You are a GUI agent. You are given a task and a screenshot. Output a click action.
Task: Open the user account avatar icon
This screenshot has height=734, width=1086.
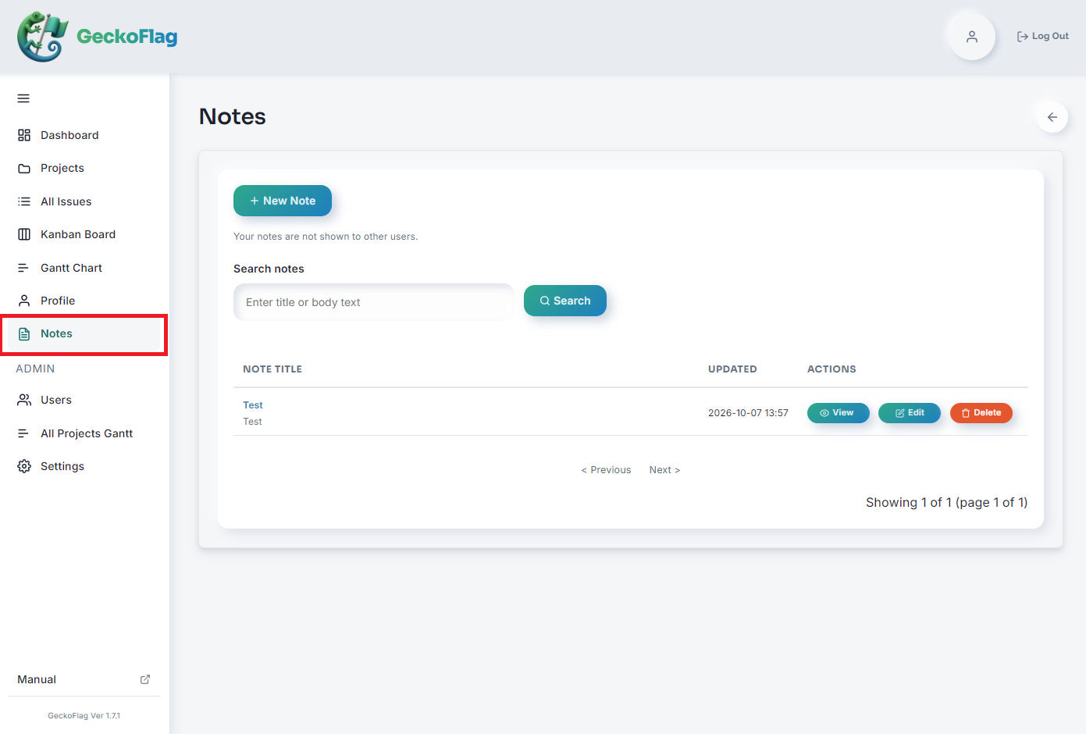point(972,37)
